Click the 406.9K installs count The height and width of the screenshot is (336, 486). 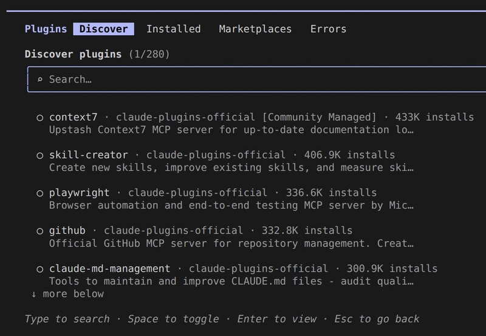[x=350, y=155]
